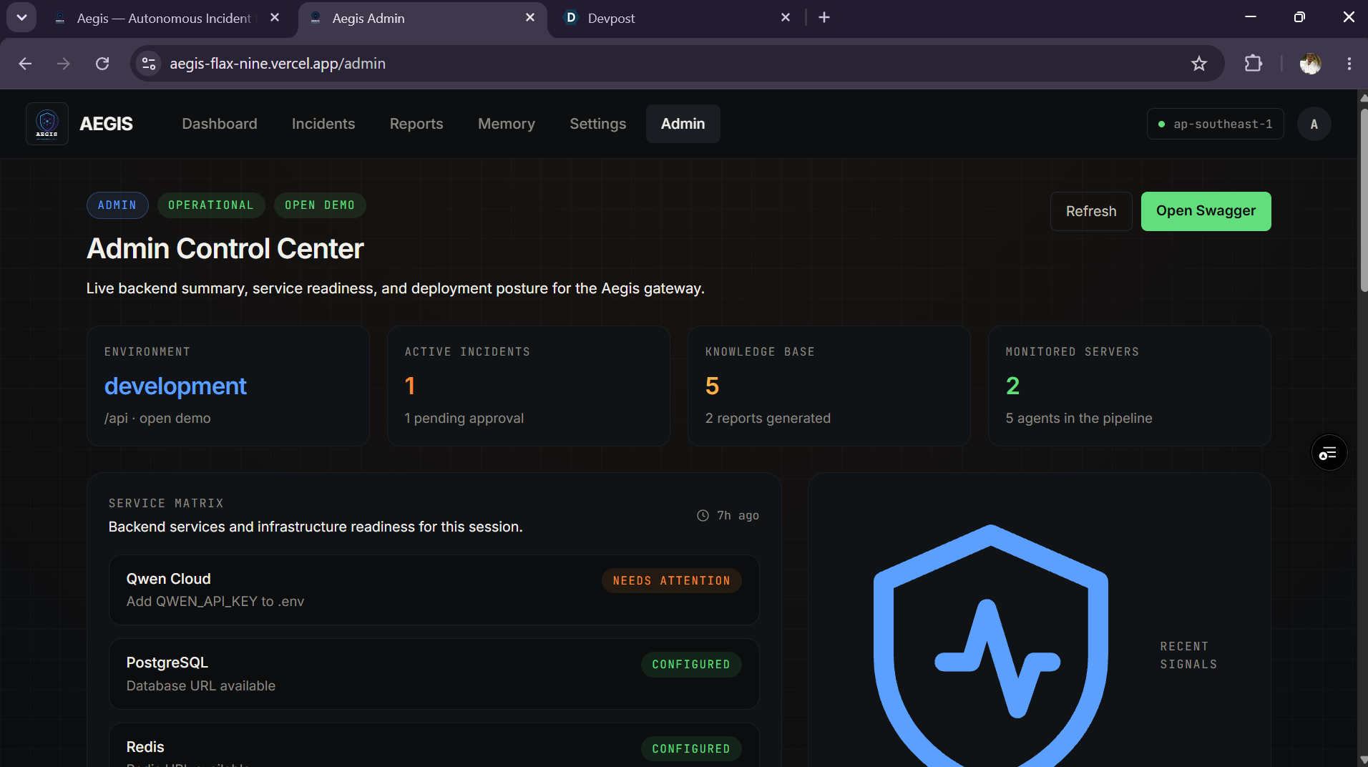This screenshot has width=1368, height=767.
Task: Click the browser forward arrow
Action: tap(64, 64)
